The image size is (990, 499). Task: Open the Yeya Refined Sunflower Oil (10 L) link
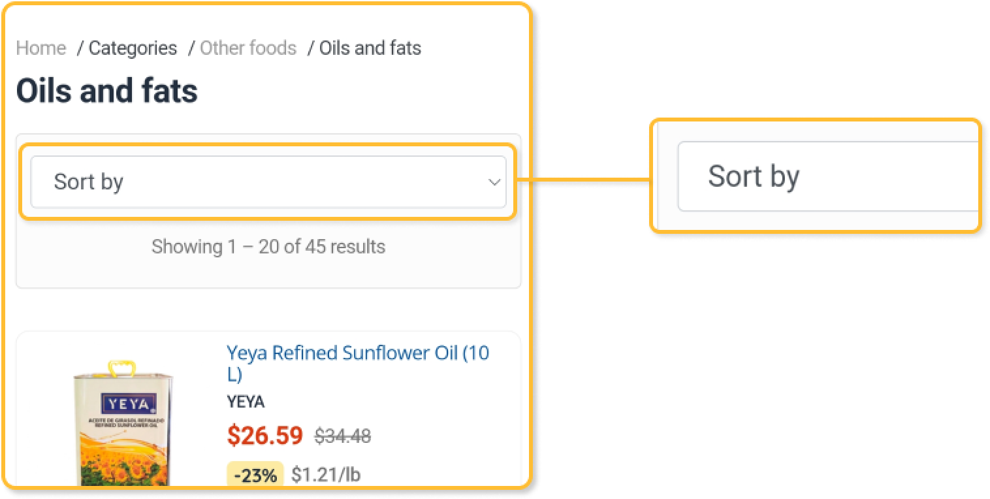point(357,353)
